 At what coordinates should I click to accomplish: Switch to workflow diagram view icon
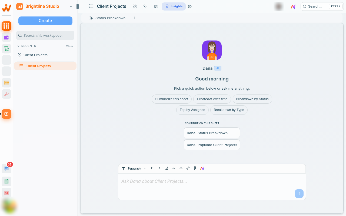(x=145, y=6)
